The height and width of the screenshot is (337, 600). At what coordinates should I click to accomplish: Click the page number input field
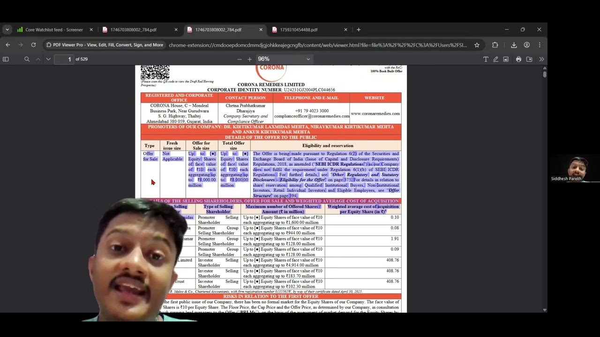[64, 59]
